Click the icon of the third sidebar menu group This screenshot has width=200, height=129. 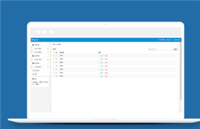(x=33, y=63)
